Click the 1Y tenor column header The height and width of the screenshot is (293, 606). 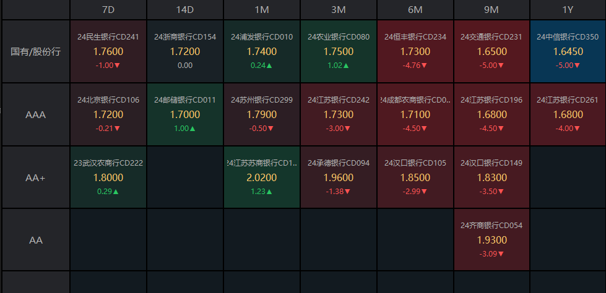pos(568,10)
